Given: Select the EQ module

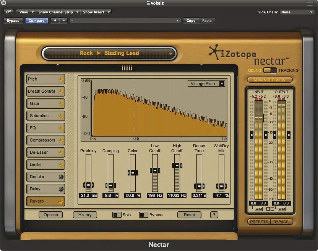Looking at the screenshot, I should click(x=45, y=128).
